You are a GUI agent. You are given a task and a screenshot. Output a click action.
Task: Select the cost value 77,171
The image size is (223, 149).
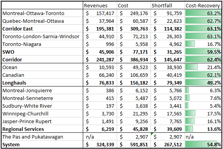140,52
